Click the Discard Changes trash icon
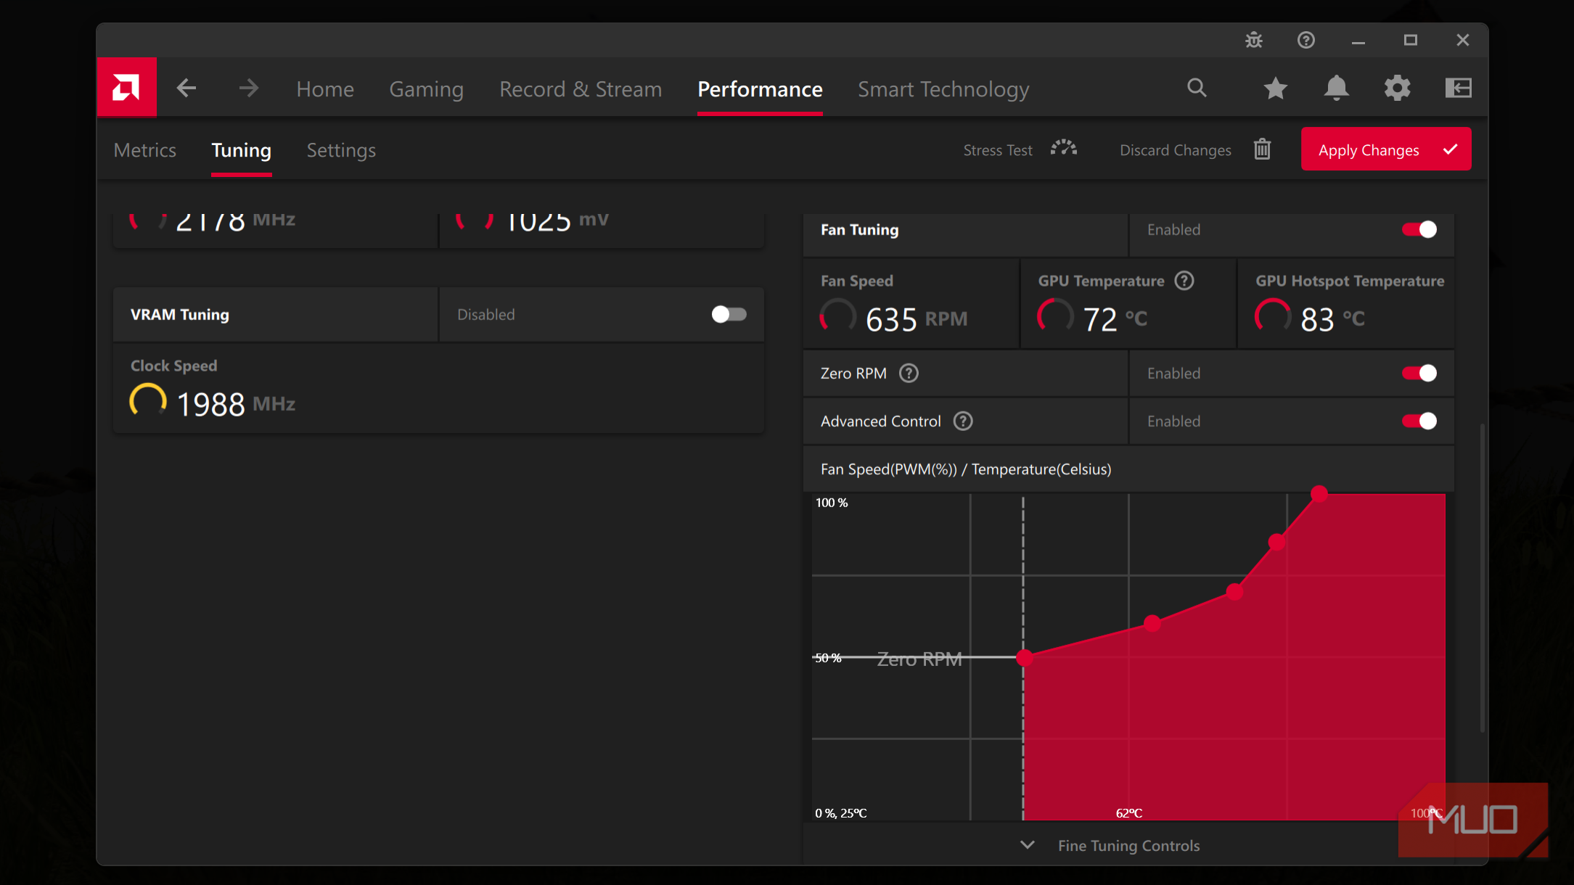This screenshot has width=1574, height=885. click(x=1263, y=149)
